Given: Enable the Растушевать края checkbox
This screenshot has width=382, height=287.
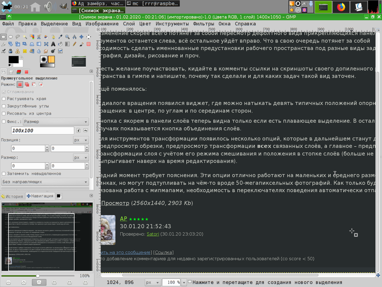Looking at the screenshot, I should pyautogui.click(x=4, y=99).
